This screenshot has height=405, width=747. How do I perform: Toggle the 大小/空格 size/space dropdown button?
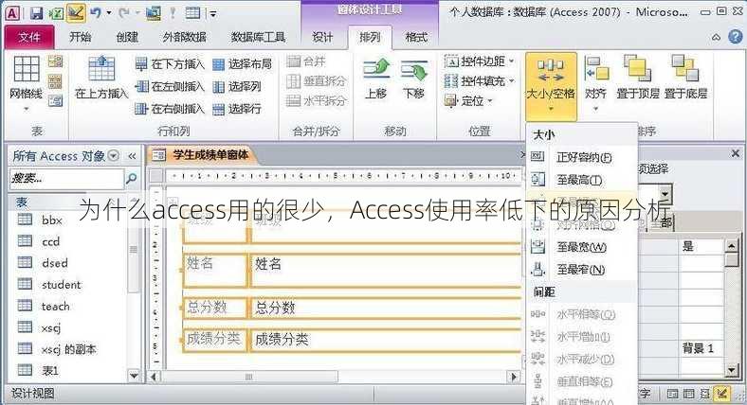[x=551, y=86]
